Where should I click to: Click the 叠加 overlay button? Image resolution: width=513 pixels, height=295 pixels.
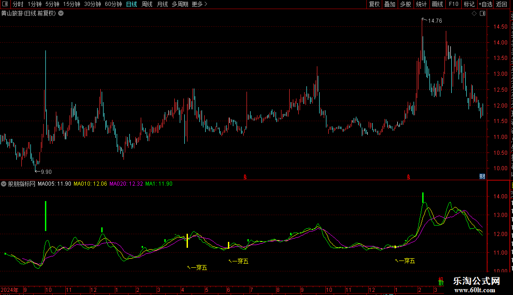coord(390,4)
